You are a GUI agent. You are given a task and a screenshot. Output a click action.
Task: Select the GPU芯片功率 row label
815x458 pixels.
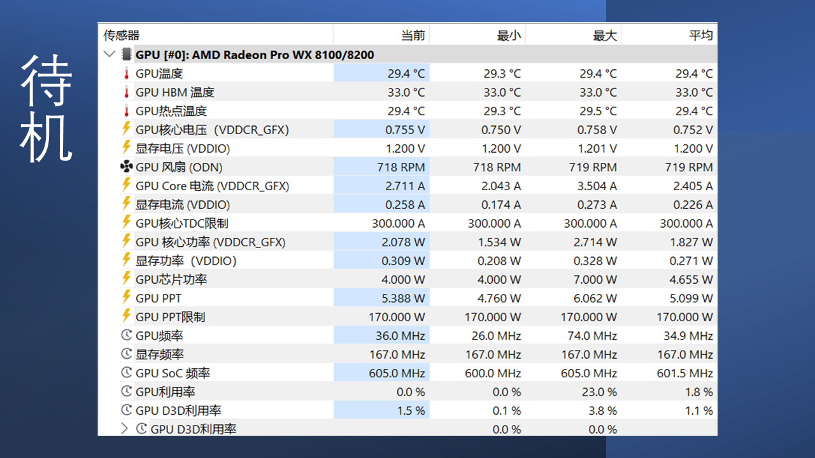tap(171, 279)
